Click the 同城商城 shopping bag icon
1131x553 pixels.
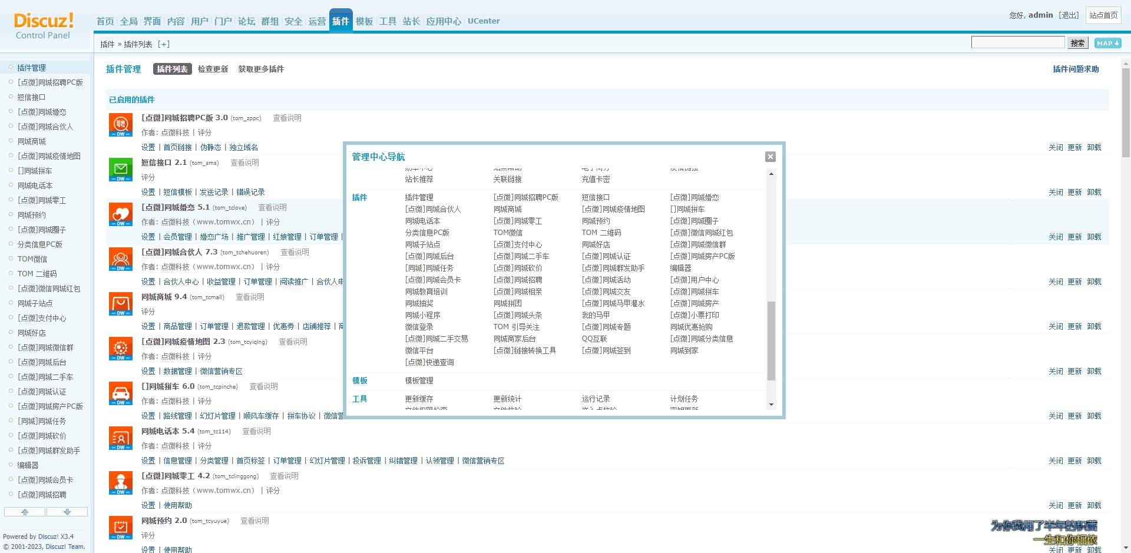point(121,304)
